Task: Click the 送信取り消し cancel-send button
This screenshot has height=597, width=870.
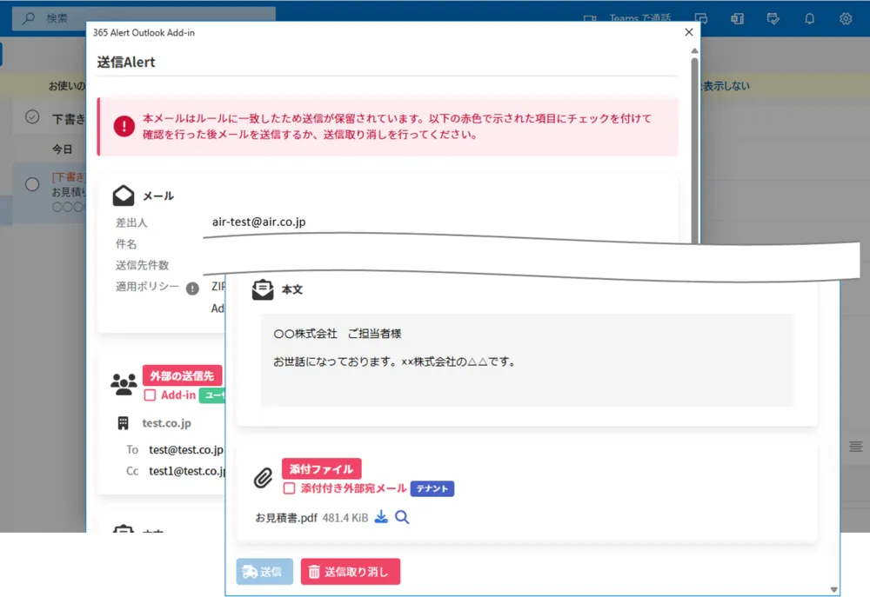Action: (350, 572)
